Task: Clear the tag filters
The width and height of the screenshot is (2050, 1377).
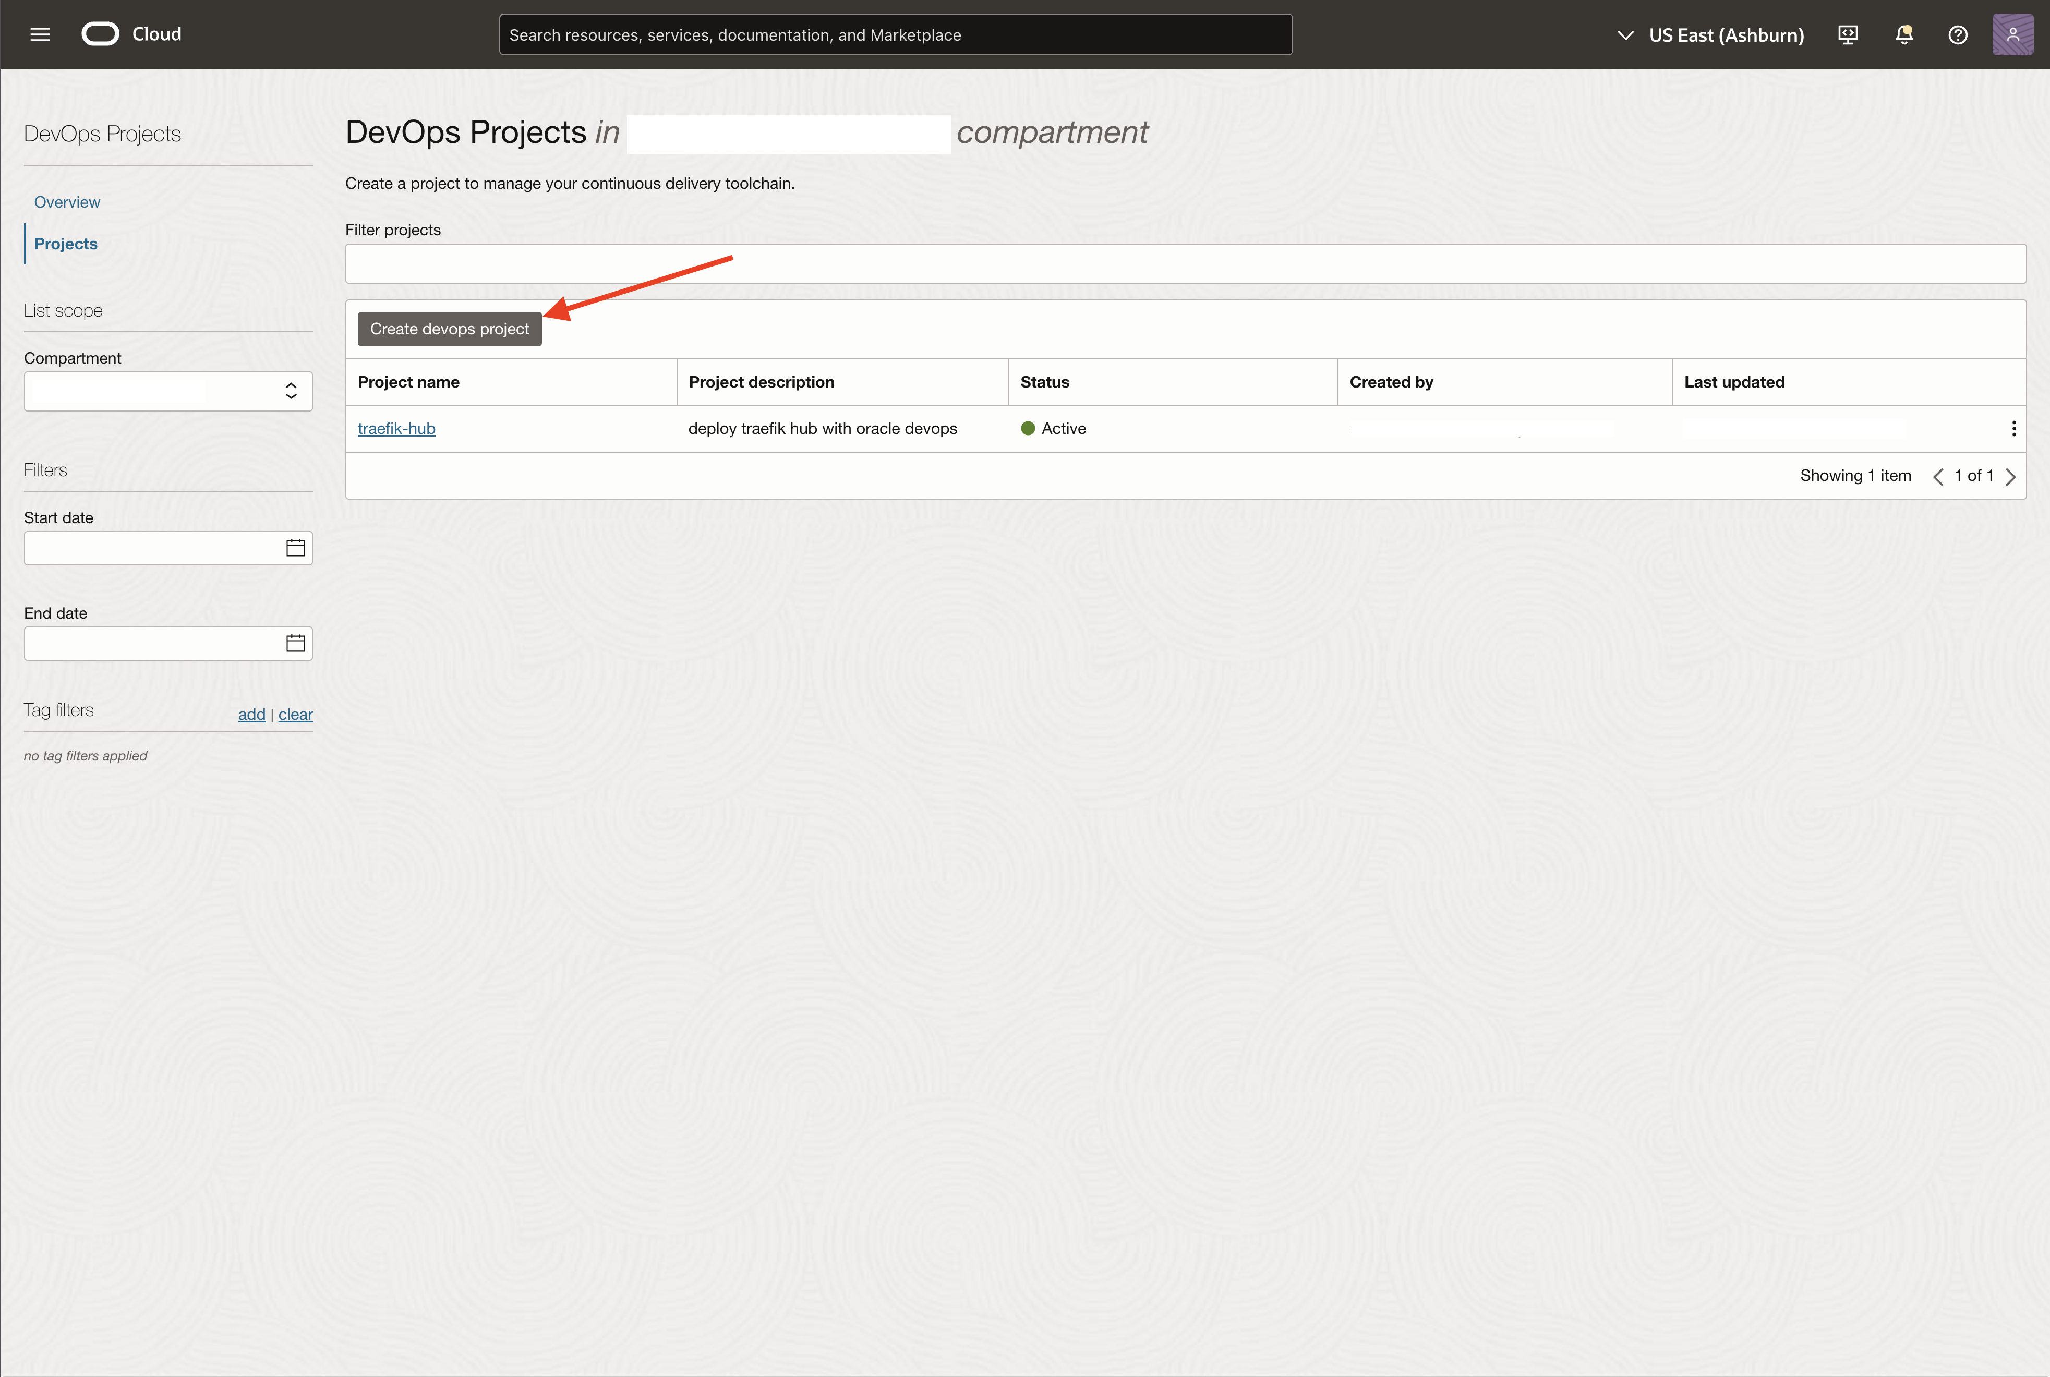Action: [x=295, y=715]
